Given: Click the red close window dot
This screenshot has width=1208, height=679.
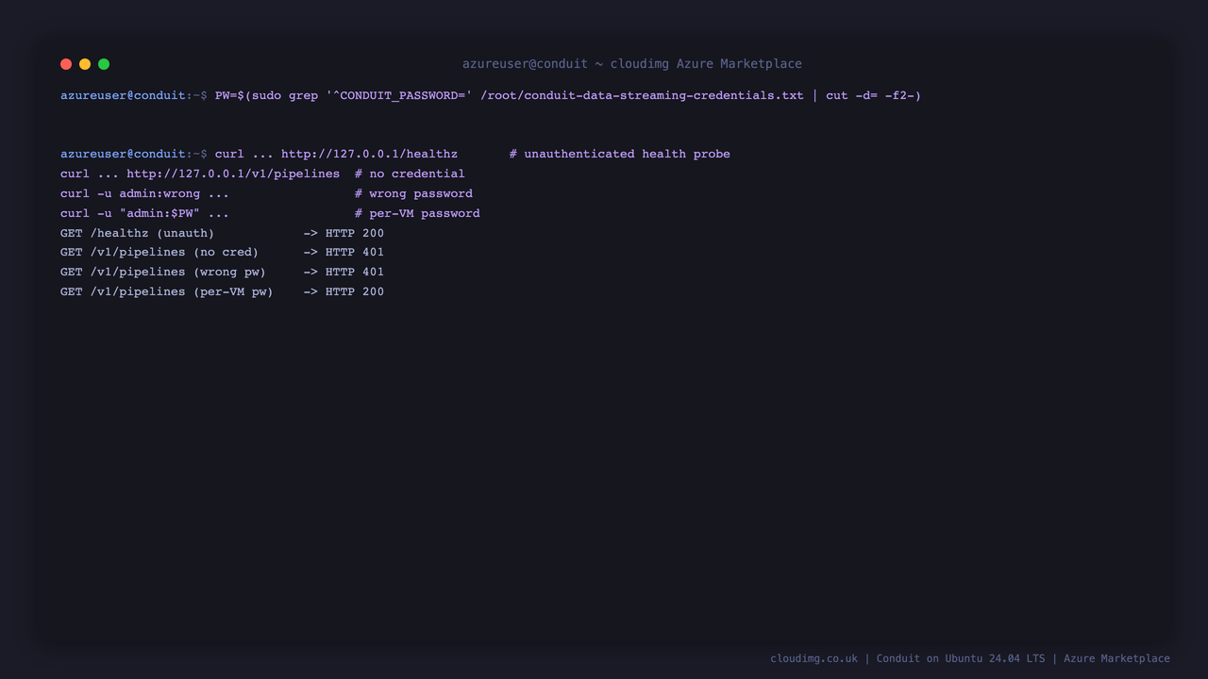Looking at the screenshot, I should tap(66, 64).
